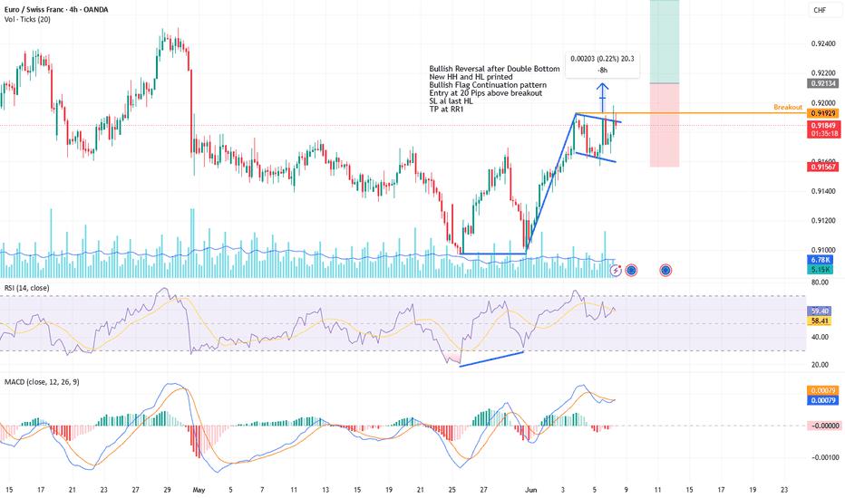Select the Vol · Ticks (20) indicator legend
The width and height of the screenshot is (845, 498).
pos(27,19)
